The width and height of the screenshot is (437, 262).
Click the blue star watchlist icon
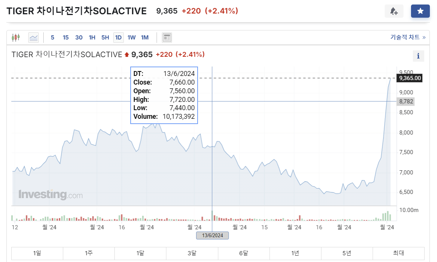coord(420,11)
